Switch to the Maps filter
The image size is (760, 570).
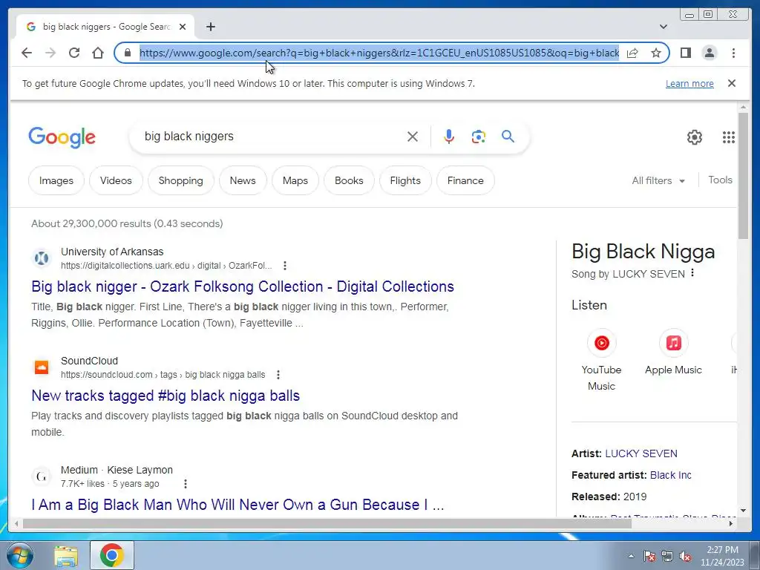(x=295, y=180)
